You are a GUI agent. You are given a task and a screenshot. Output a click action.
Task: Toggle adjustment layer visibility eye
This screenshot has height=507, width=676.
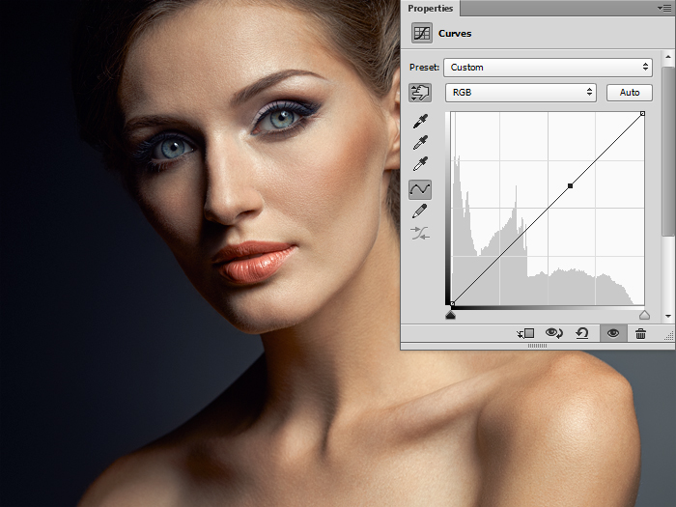[x=613, y=333]
